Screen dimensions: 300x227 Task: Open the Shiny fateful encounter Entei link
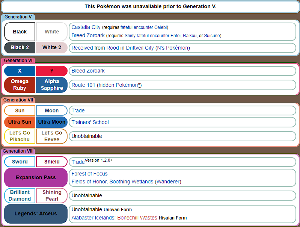point(152,36)
